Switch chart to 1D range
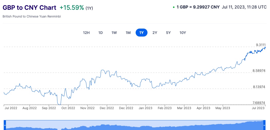270x130 pixels. pos(101,33)
